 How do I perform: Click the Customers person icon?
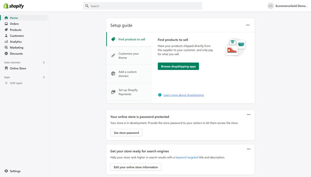click(x=6, y=36)
